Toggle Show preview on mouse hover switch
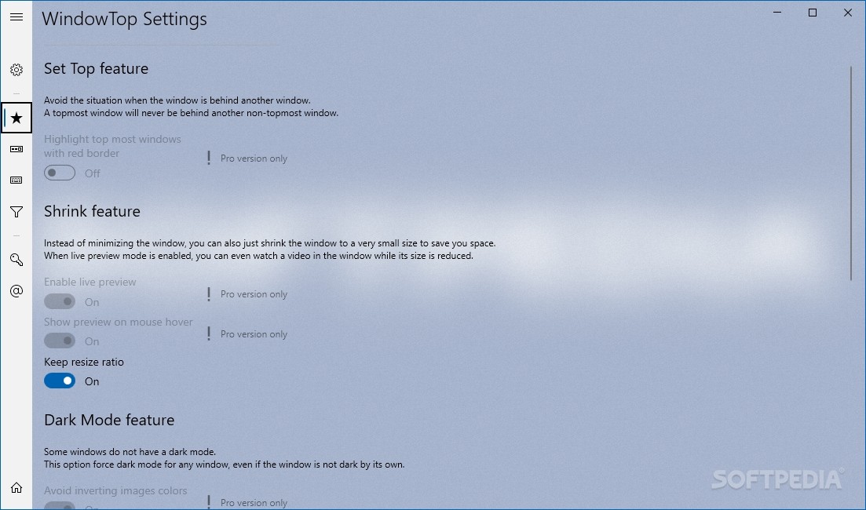 coord(60,341)
